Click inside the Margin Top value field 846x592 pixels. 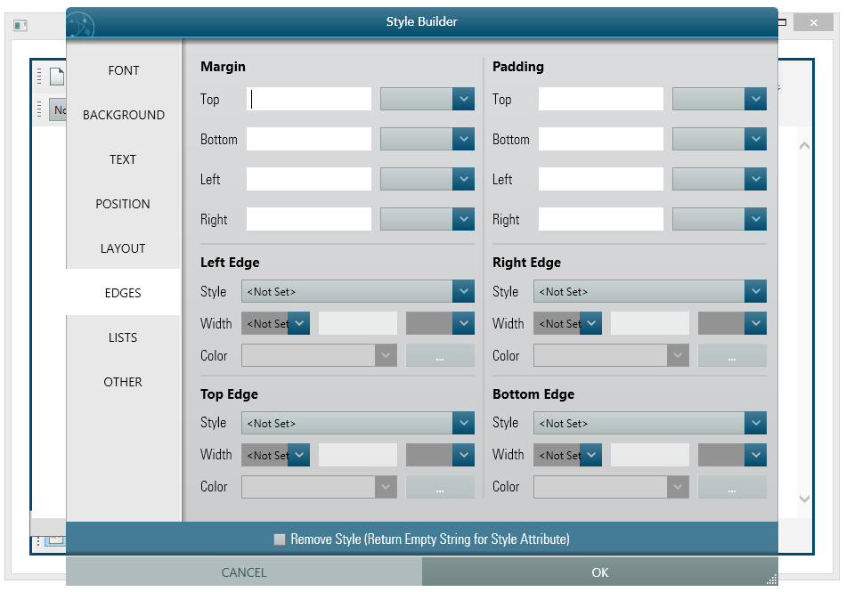click(308, 99)
